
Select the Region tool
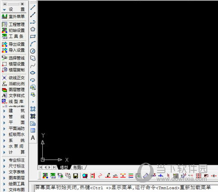coord(33,124)
